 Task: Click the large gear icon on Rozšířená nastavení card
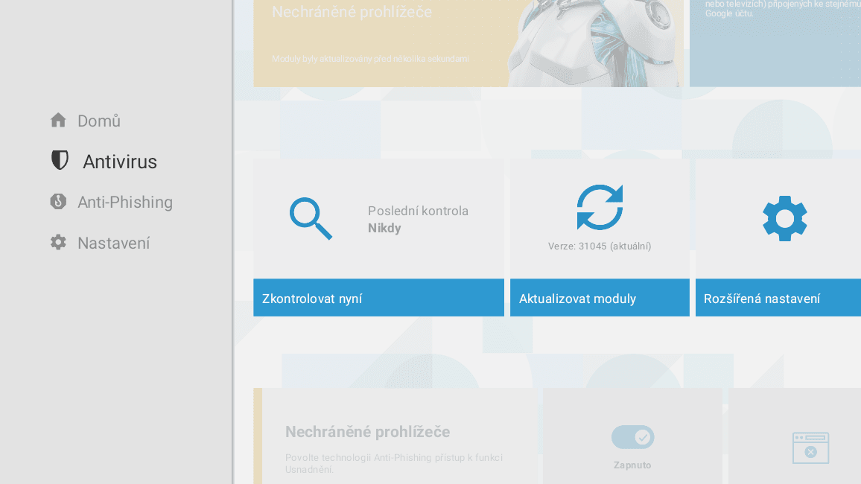(784, 218)
